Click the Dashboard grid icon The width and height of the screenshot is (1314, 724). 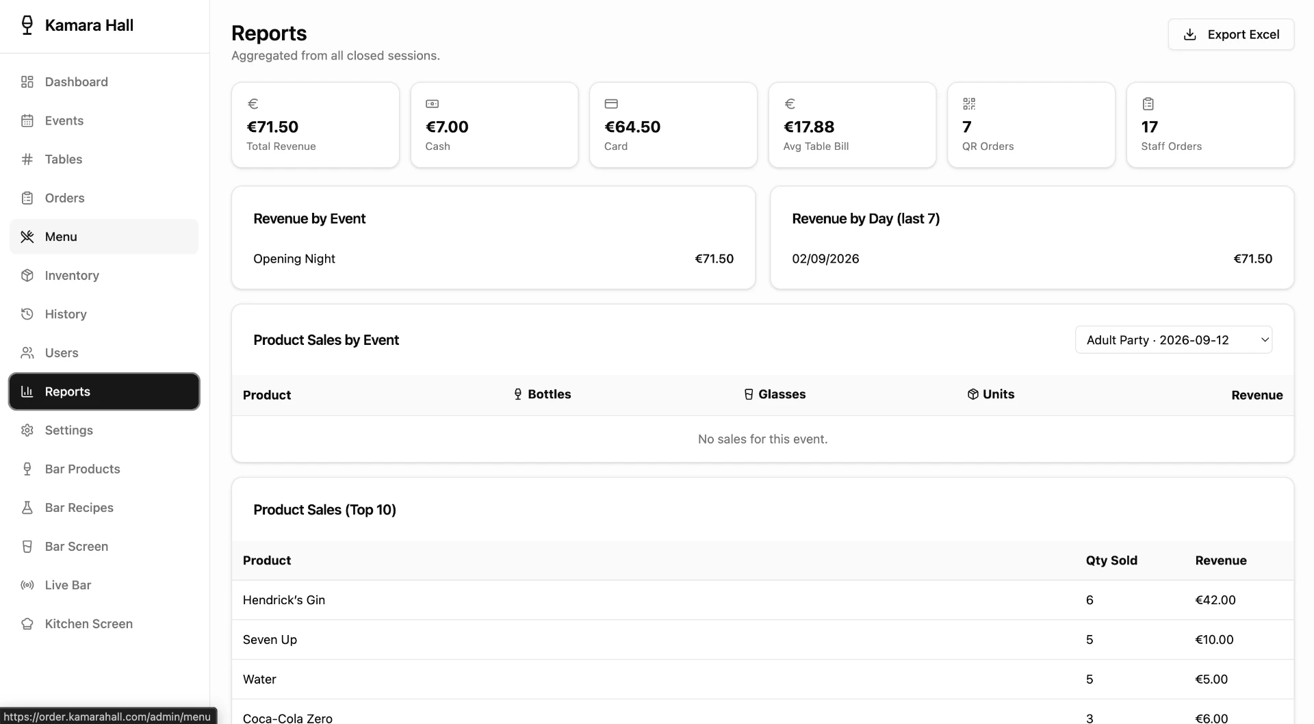tap(27, 82)
